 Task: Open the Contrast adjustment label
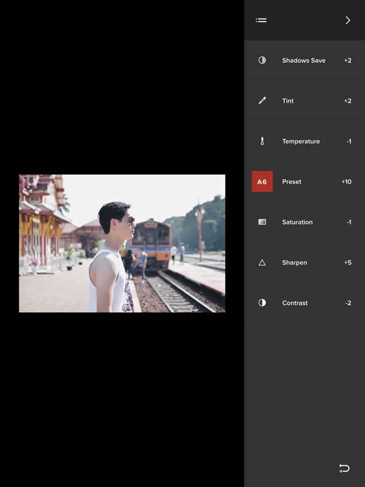click(295, 303)
